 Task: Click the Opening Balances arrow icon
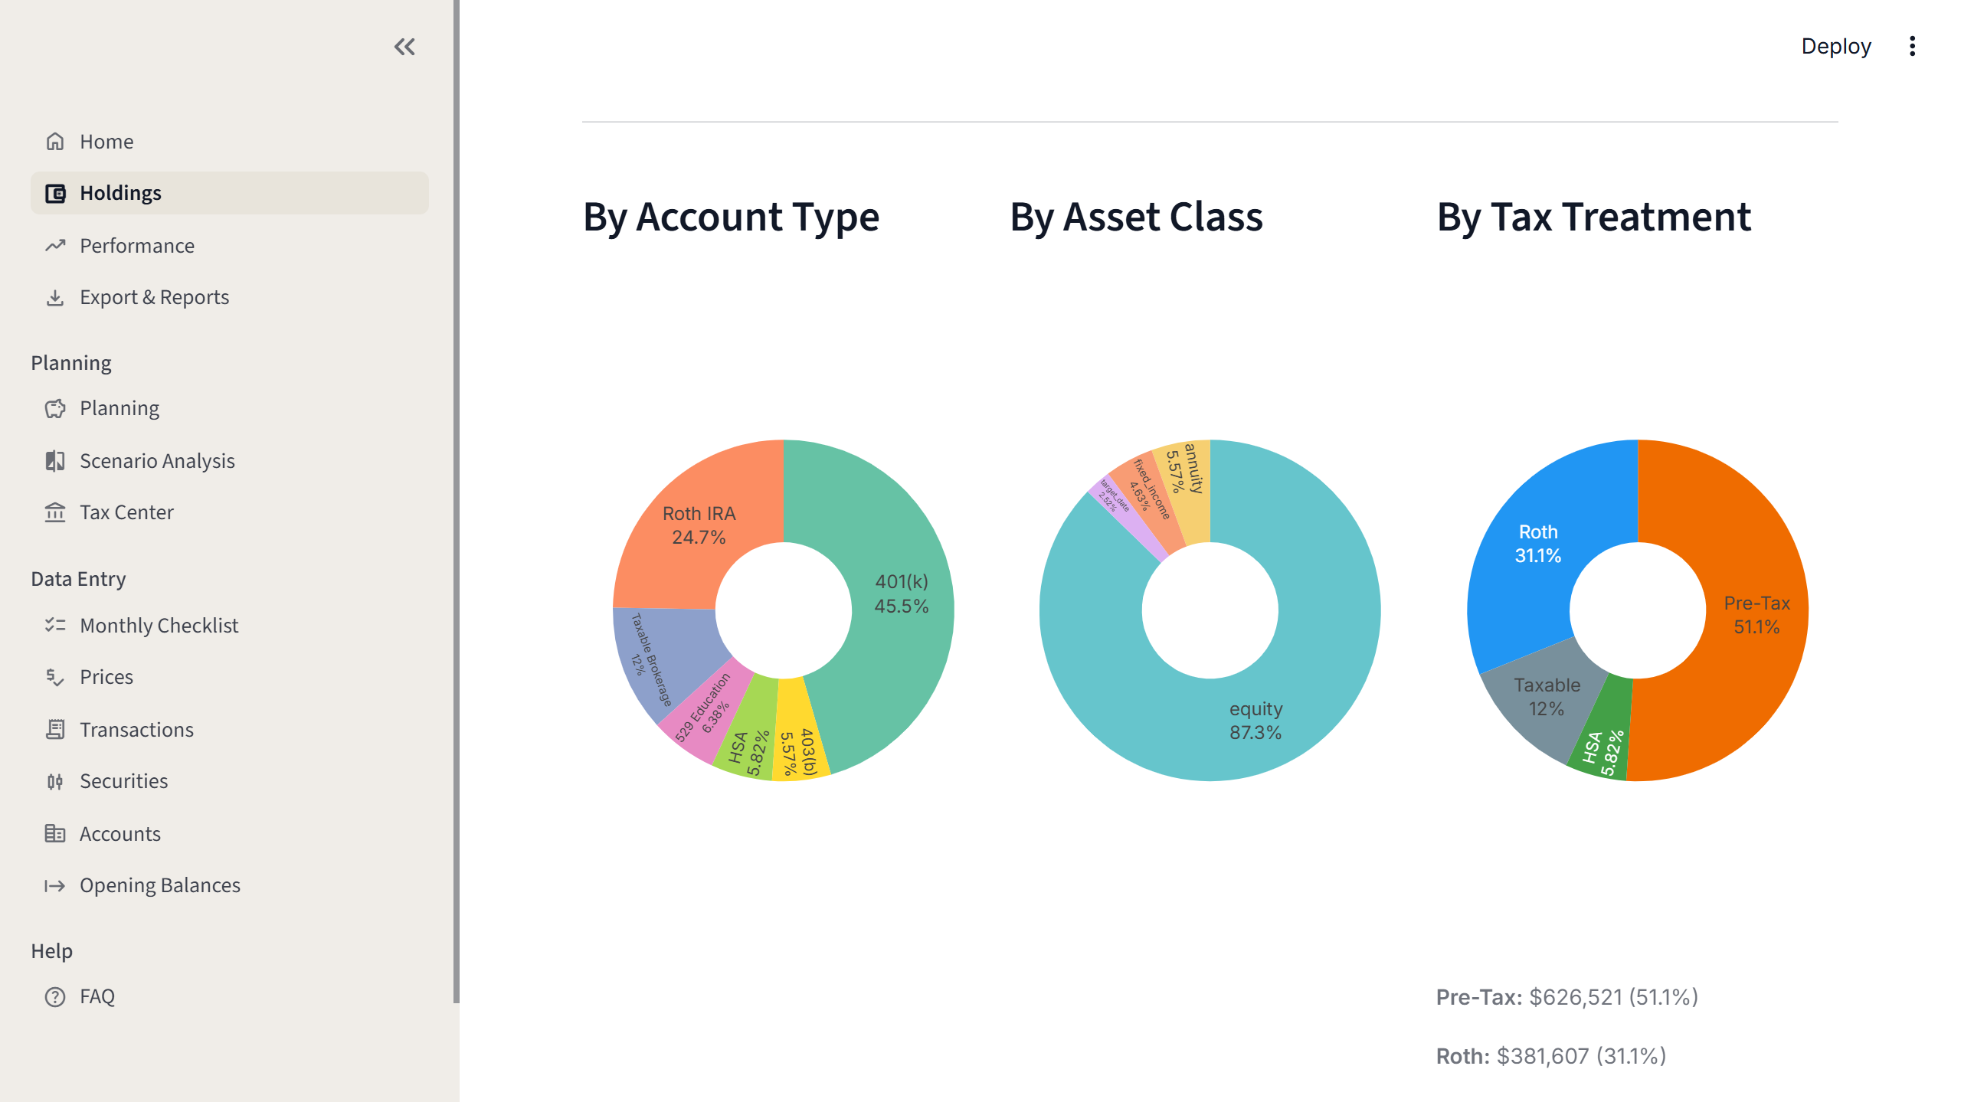click(54, 885)
